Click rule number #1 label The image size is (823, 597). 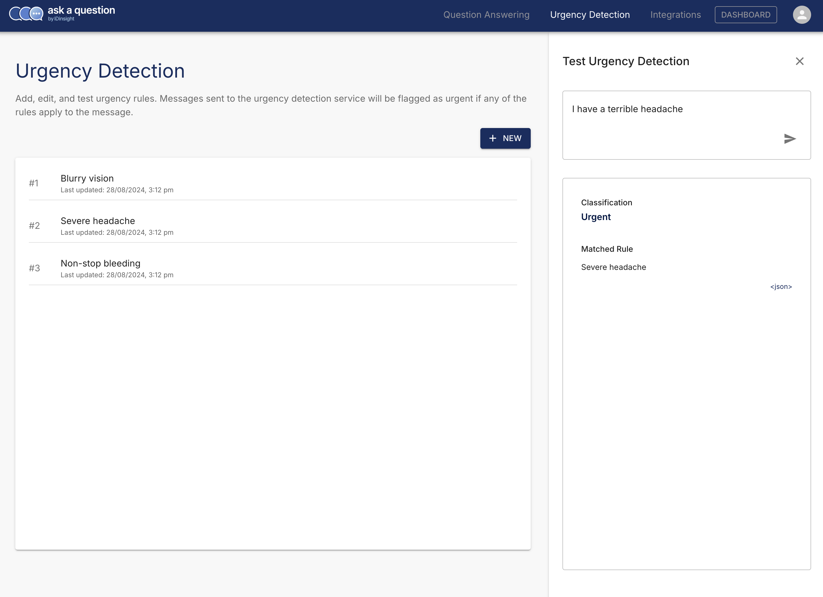click(x=34, y=183)
